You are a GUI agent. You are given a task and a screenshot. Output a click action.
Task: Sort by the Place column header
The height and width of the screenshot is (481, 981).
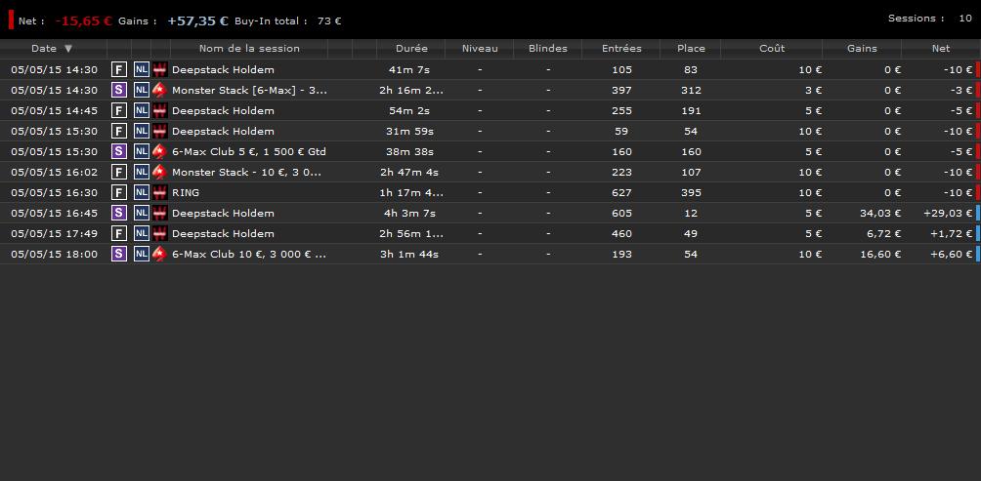tap(691, 48)
